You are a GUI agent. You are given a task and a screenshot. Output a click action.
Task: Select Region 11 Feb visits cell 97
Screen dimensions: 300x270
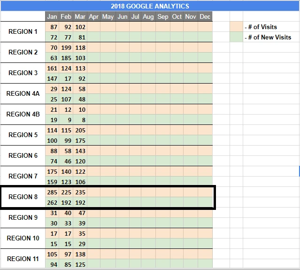[x=66, y=254]
